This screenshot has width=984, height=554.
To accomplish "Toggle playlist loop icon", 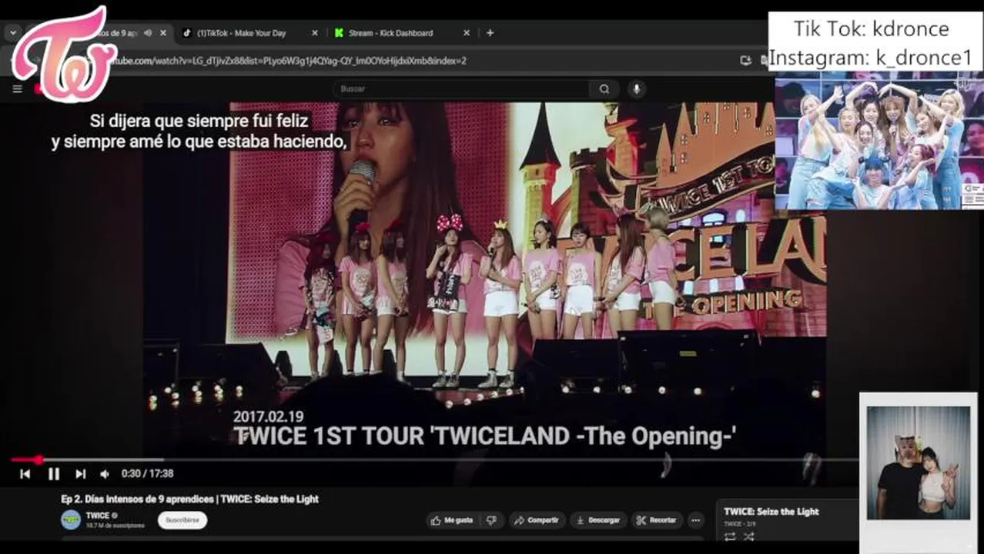I will click(730, 536).
